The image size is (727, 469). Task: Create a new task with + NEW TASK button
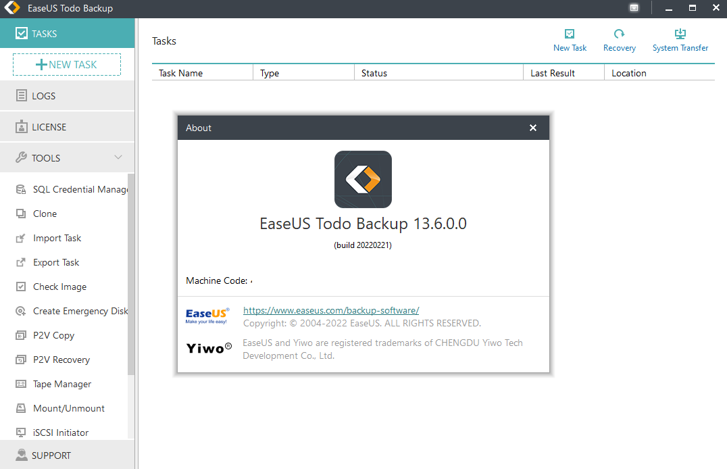click(x=67, y=64)
